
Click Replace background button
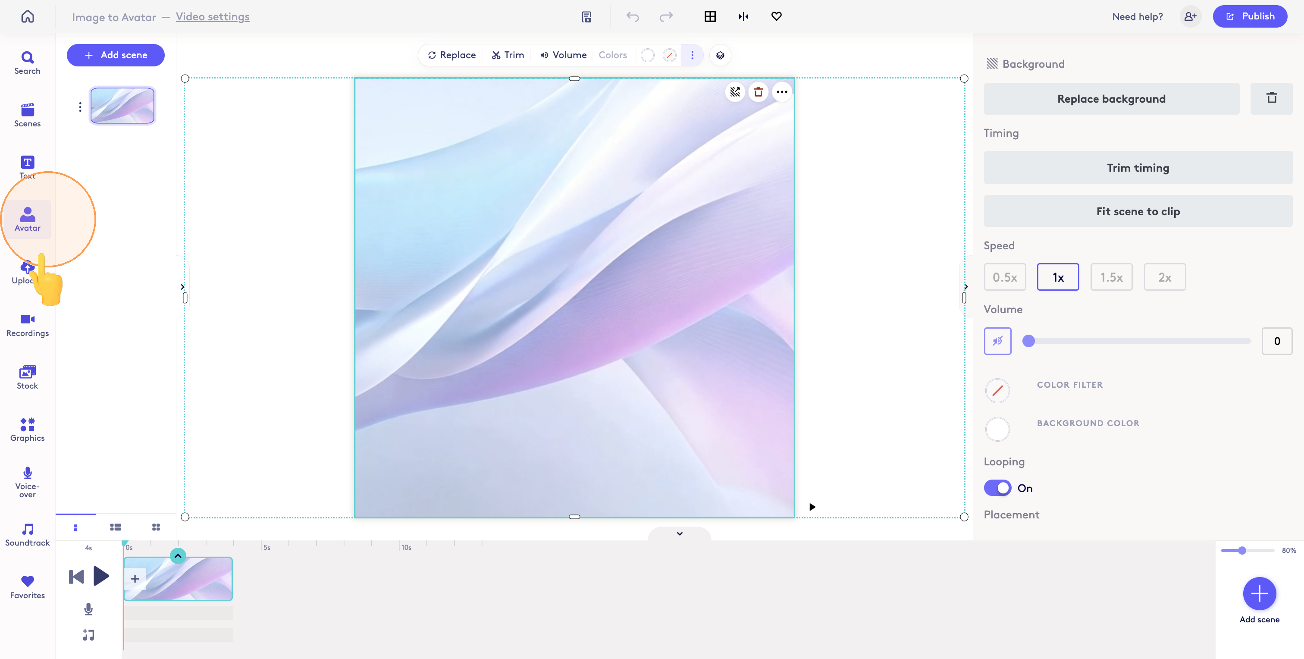pyautogui.click(x=1111, y=99)
